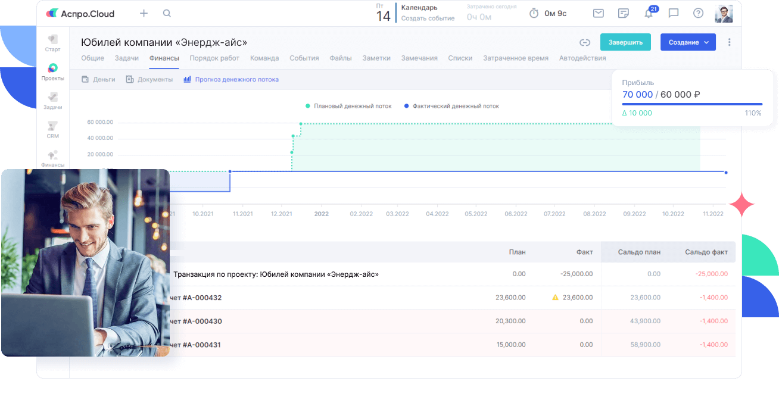
Task: Copy project link via chain icon
Action: pos(585,42)
